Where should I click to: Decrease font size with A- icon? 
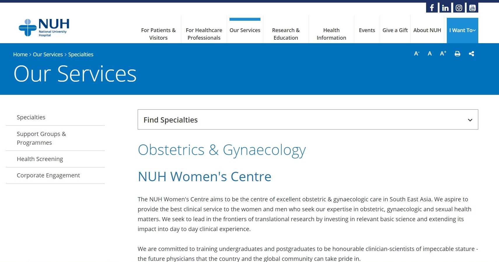tap(416, 53)
